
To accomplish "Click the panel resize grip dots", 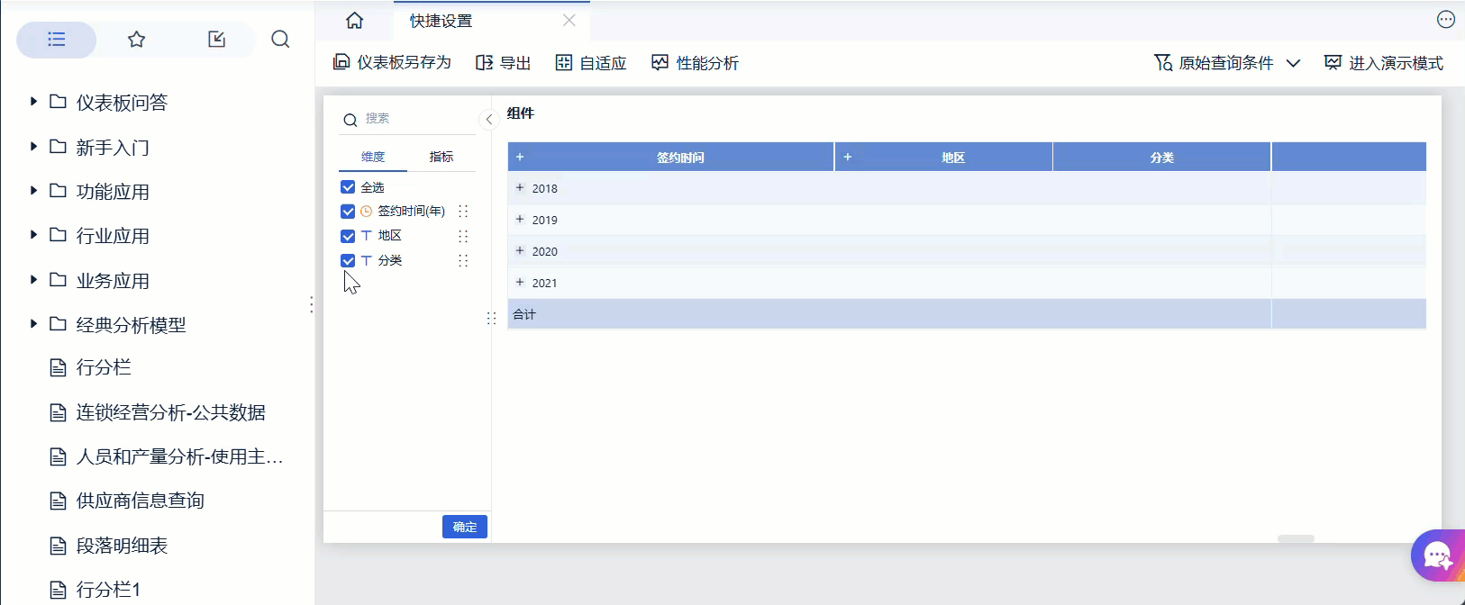I will click(491, 319).
